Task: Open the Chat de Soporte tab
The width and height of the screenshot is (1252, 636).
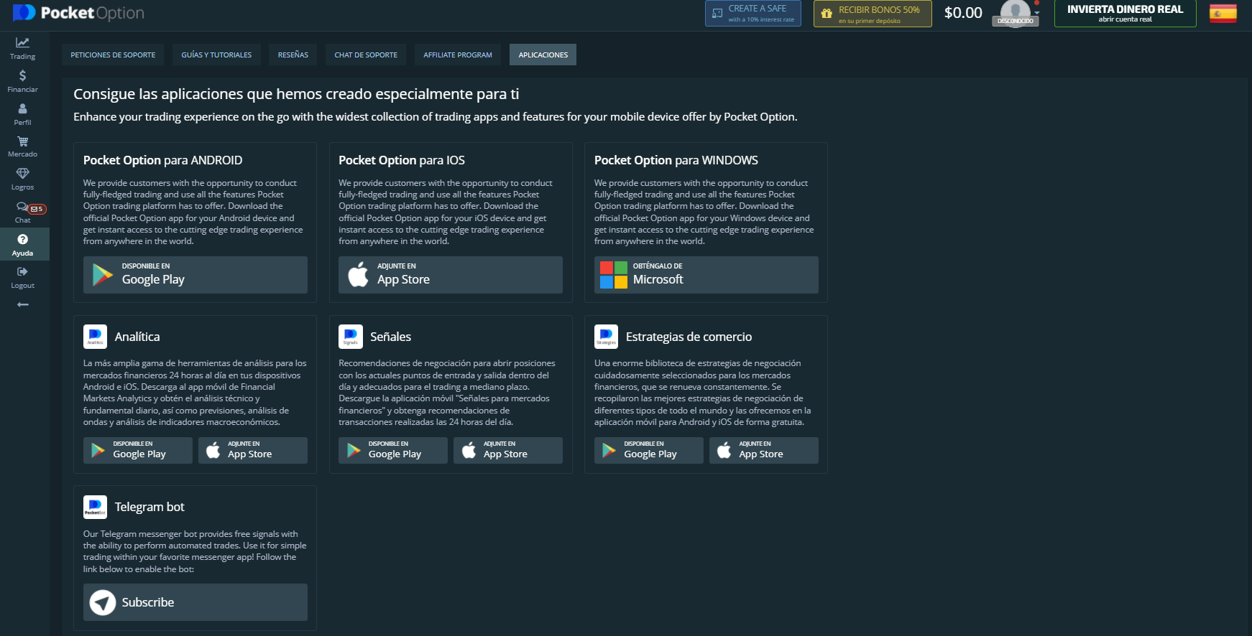Action: coord(366,55)
